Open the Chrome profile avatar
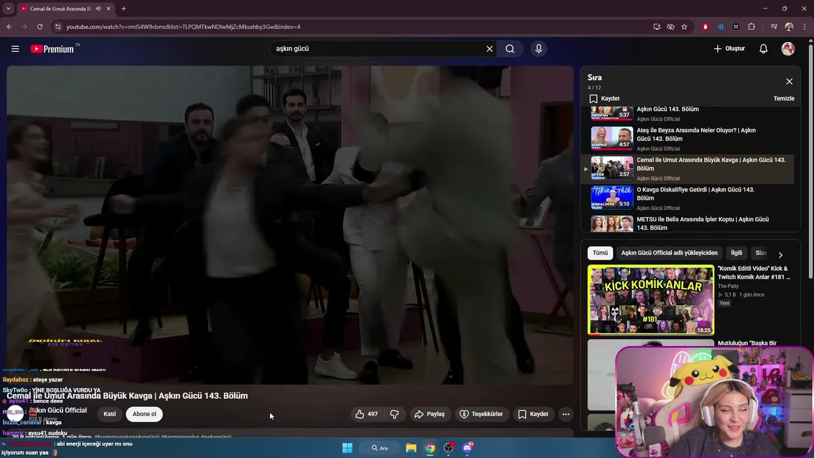814x458 pixels. (x=789, y=27)
